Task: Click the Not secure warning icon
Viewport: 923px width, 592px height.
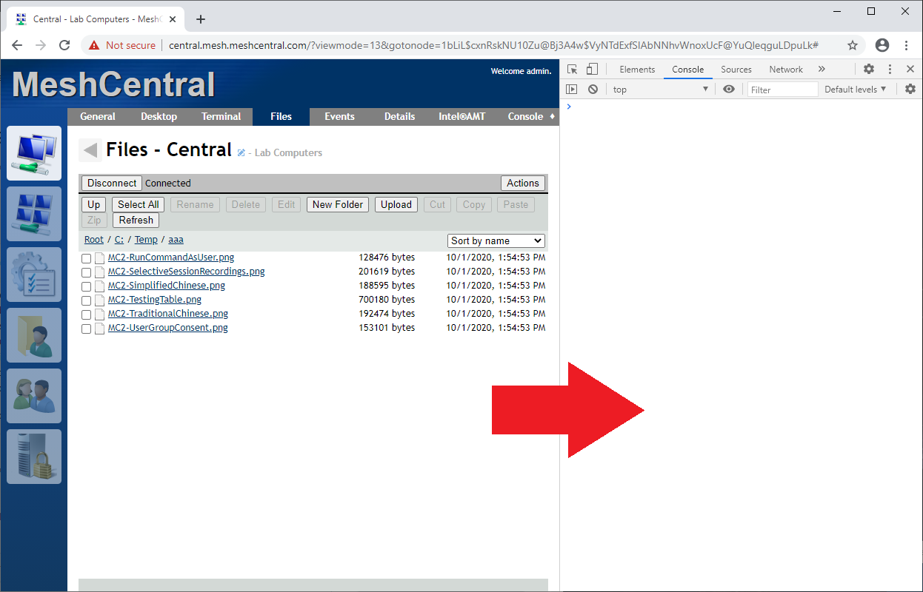Action: (x=94, y=45)
